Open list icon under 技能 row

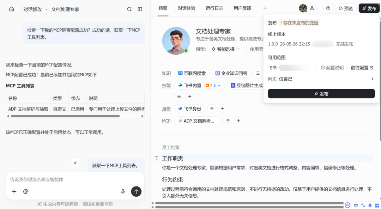point(179,96)
